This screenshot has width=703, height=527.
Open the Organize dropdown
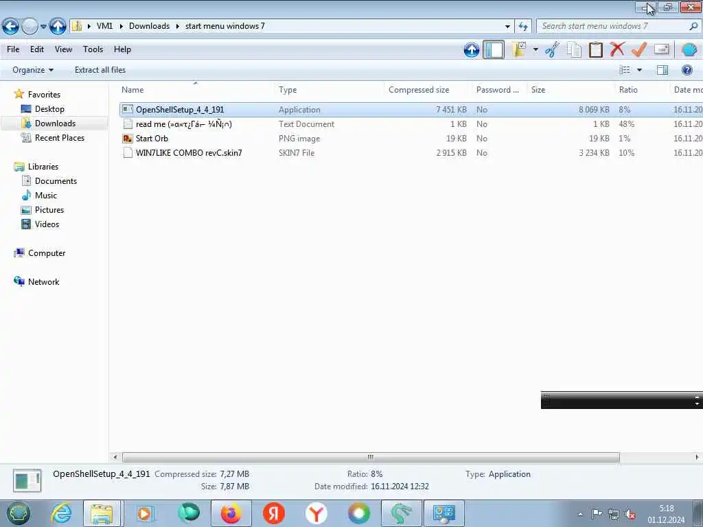tap(33, 70)
